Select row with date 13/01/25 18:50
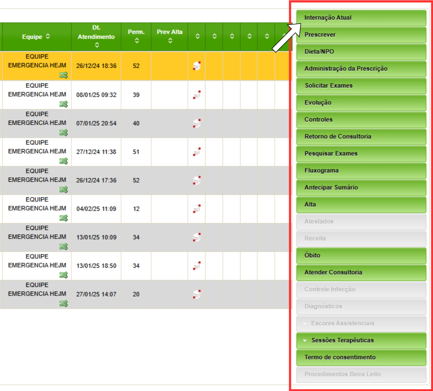The height and width of the screenshot is (391, 433). click(96, 266)
